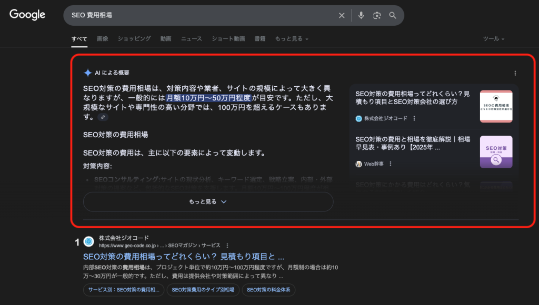
Task: Select the すべて tab
Action: click(79, 39)
